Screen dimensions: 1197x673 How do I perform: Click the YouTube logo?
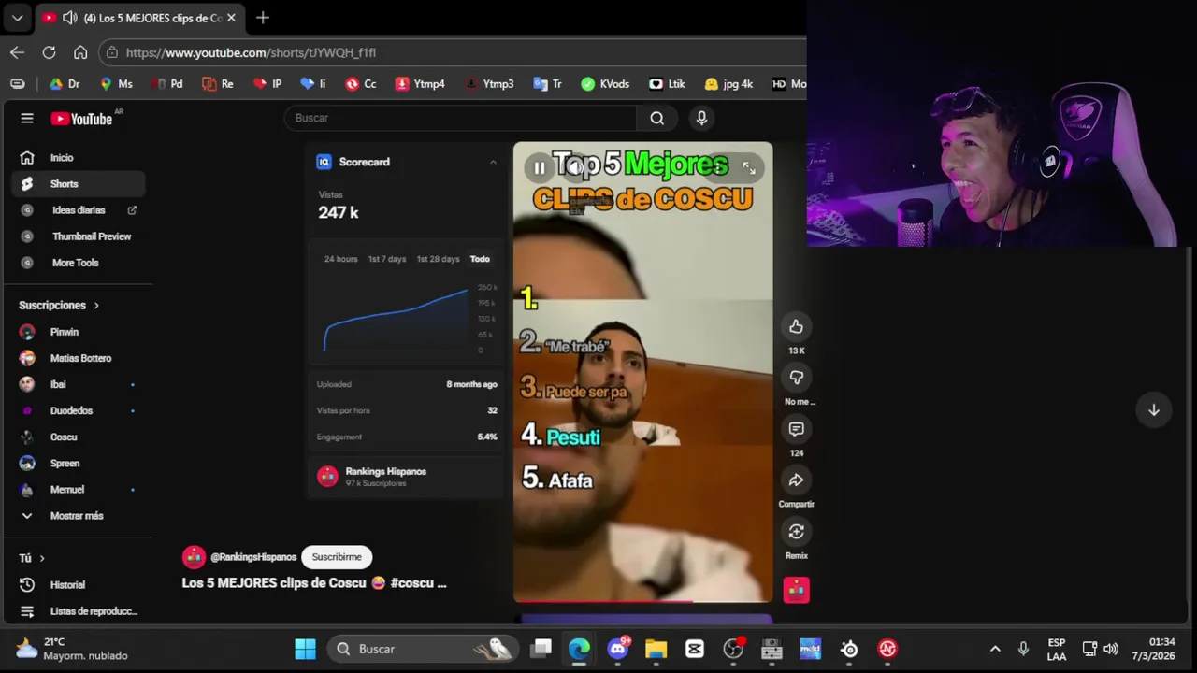click(x=81, y=119)
